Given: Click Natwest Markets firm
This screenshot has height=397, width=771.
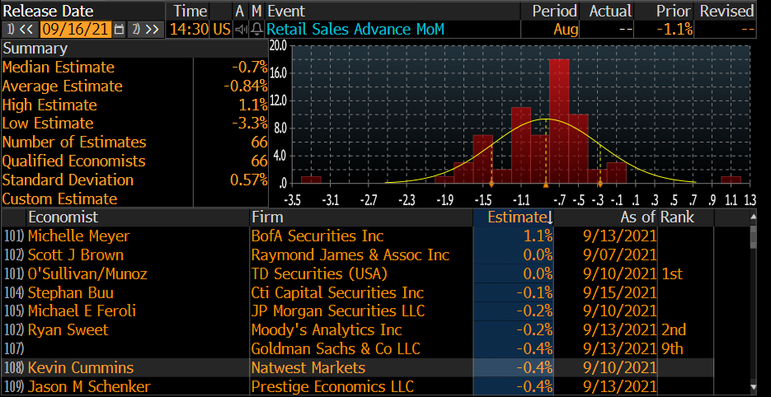Looking at the screenshot, I should 308,367.
